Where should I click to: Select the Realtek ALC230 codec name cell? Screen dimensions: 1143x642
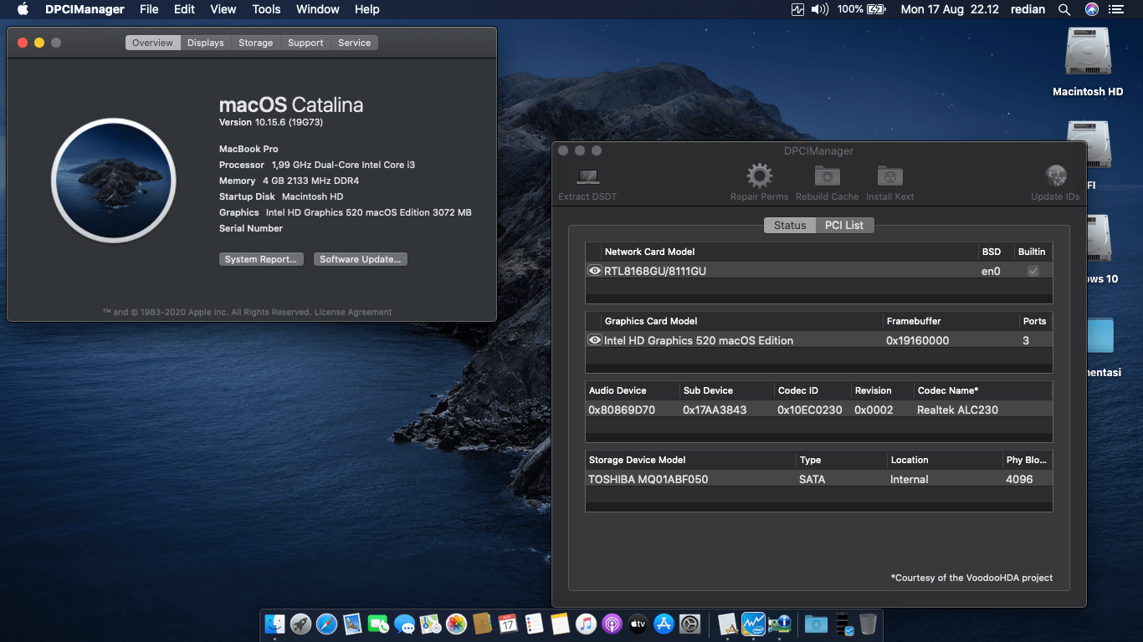pyautogui.click(x=957, y=410)
